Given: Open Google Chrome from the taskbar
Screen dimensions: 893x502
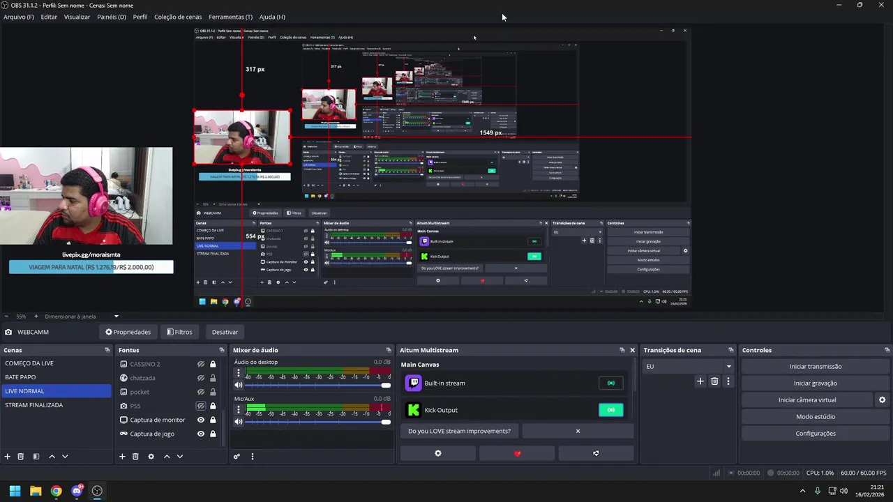Looking at the screenshot, I should coord(56,491).
